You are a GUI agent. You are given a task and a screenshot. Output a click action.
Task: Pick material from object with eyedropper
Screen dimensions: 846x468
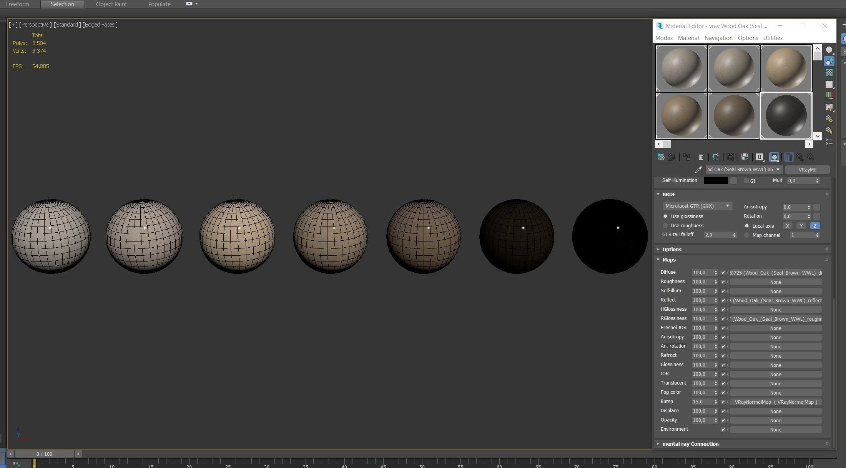(698, 170)
